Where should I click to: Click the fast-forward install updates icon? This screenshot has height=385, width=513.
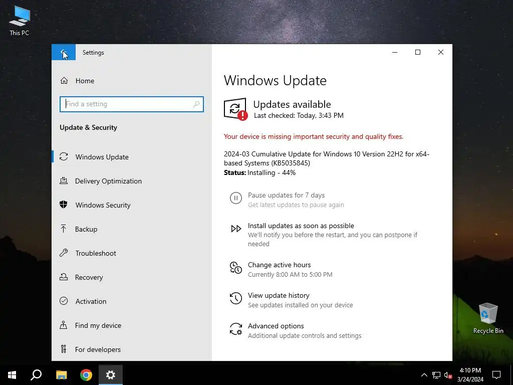tap(236, 229)
